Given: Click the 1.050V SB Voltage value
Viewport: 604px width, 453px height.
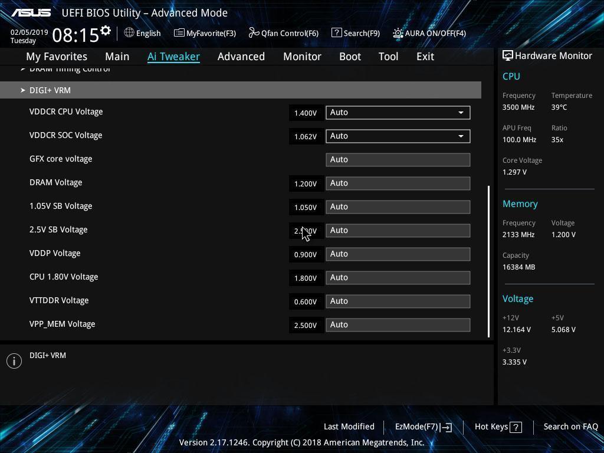Looking at the screenshot, I should 306,207.
